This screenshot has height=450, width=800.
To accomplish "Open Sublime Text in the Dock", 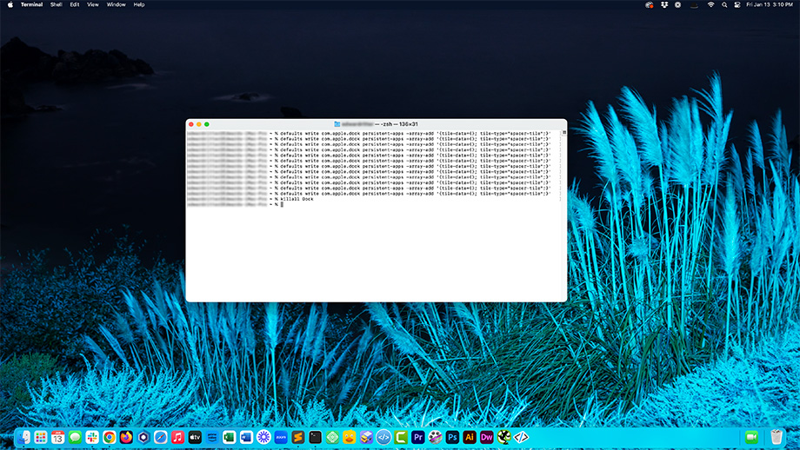I will [x=298, y=437].
